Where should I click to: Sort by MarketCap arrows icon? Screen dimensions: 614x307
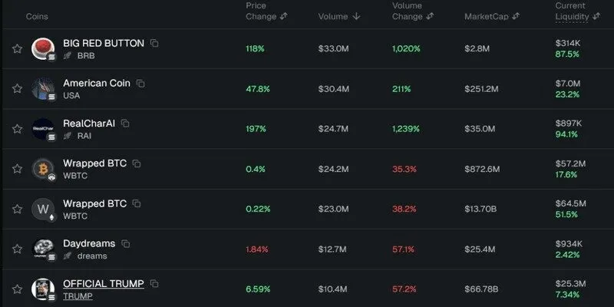[x=516, y=16]
